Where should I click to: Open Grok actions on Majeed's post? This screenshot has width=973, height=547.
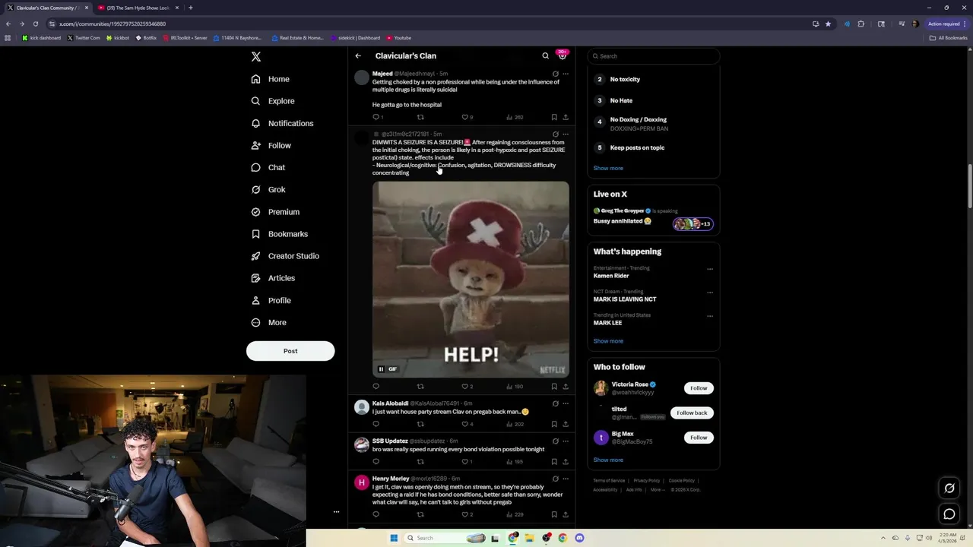pos(555,74)
